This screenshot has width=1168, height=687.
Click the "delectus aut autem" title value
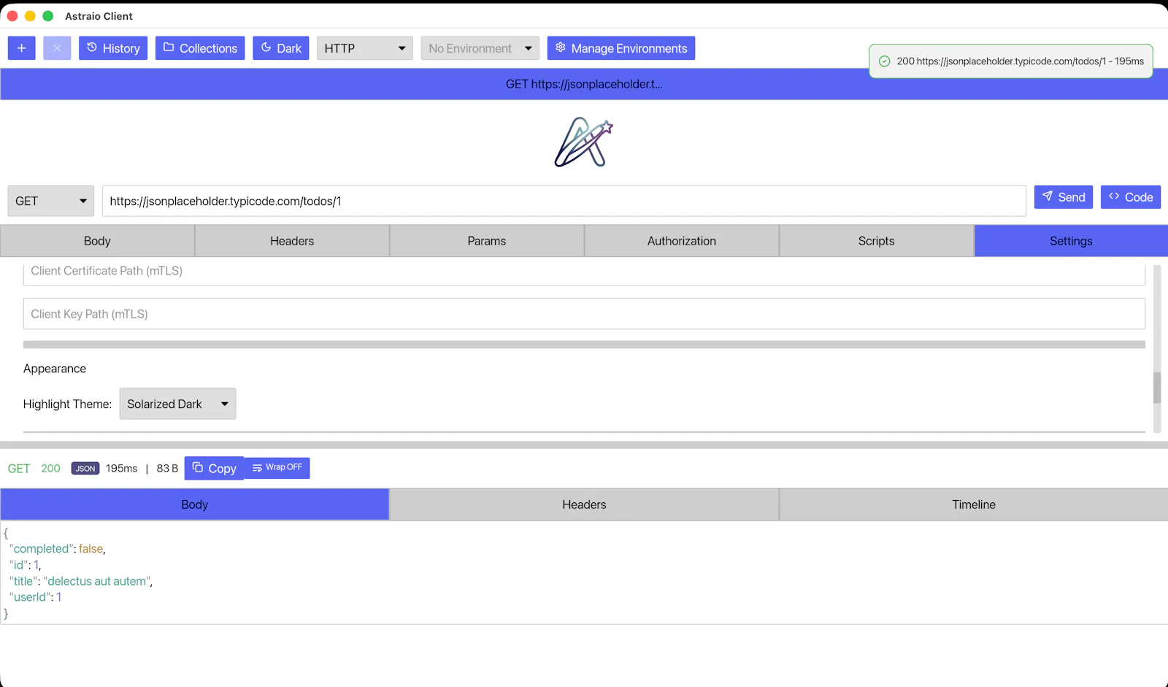point(96,581)
